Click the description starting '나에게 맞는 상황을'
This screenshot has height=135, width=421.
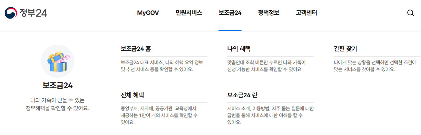[x=375, y=66]
